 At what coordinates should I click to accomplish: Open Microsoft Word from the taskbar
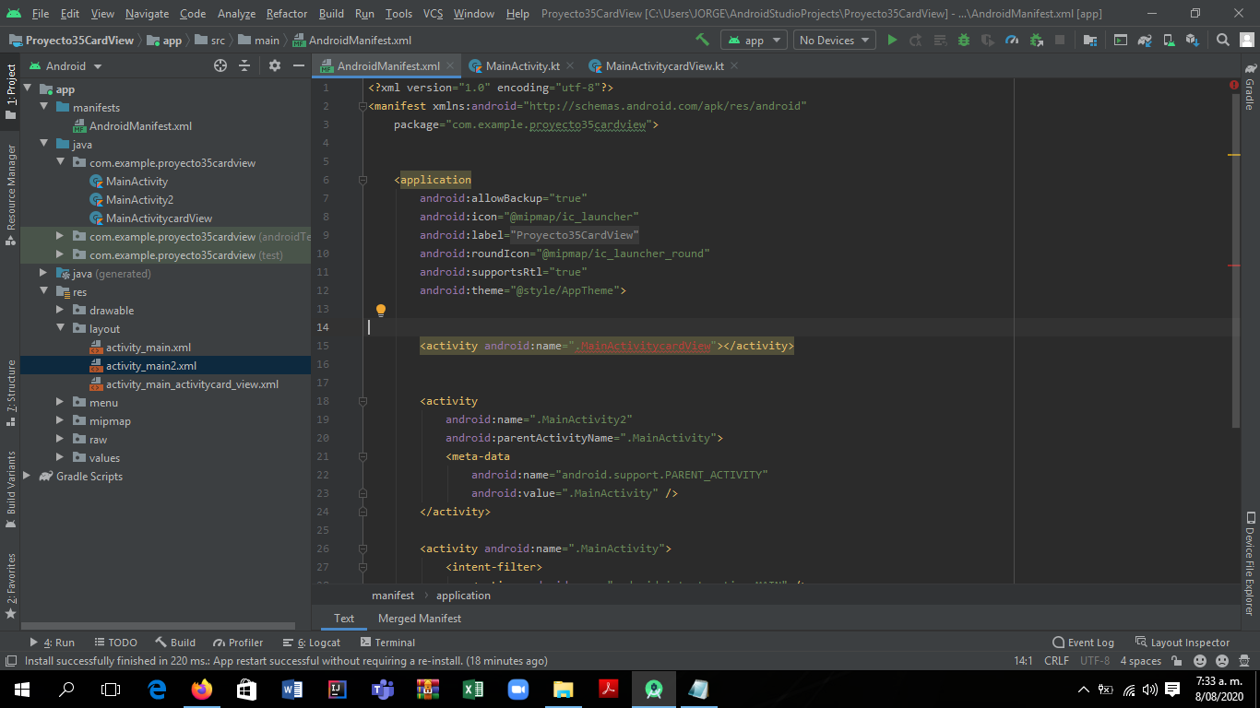(x=291, y=689)
